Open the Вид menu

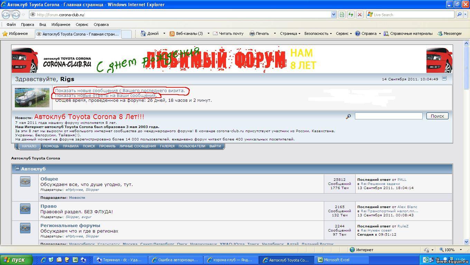(43, 24)
